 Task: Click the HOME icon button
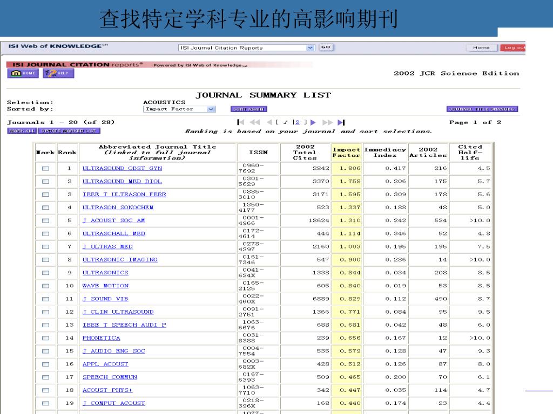[23, 73]
